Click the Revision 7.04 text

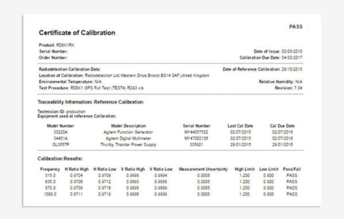288,88
